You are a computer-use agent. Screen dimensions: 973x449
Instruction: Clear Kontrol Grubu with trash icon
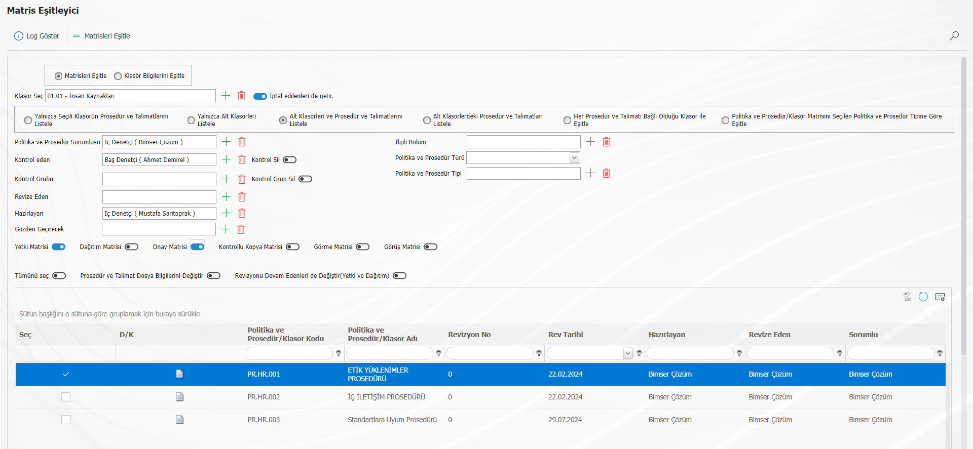pos(242,179)
